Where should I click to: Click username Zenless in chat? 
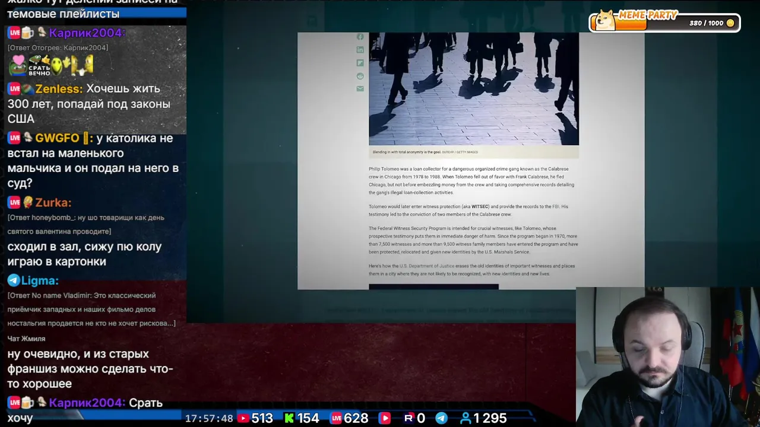tap(59, 89)
